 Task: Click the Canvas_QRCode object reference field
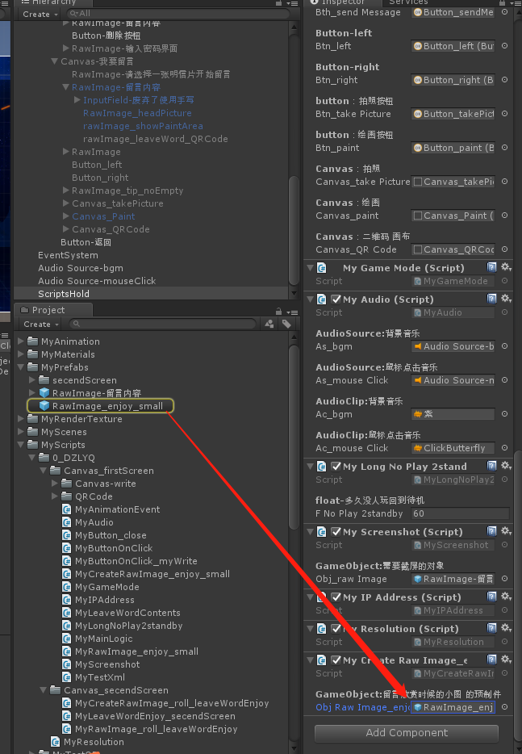[x=453, y=249]
